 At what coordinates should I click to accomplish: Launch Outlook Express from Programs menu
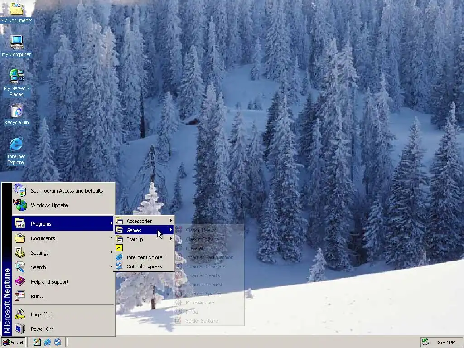coord(145,266)
